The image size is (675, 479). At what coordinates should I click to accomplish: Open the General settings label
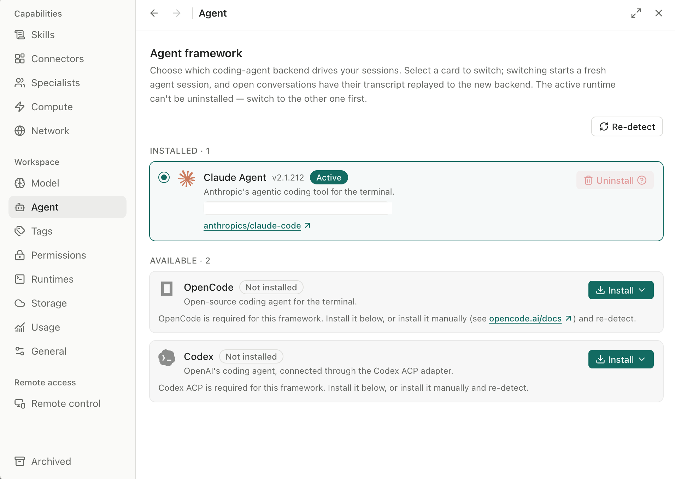click(x=49, y=351)
